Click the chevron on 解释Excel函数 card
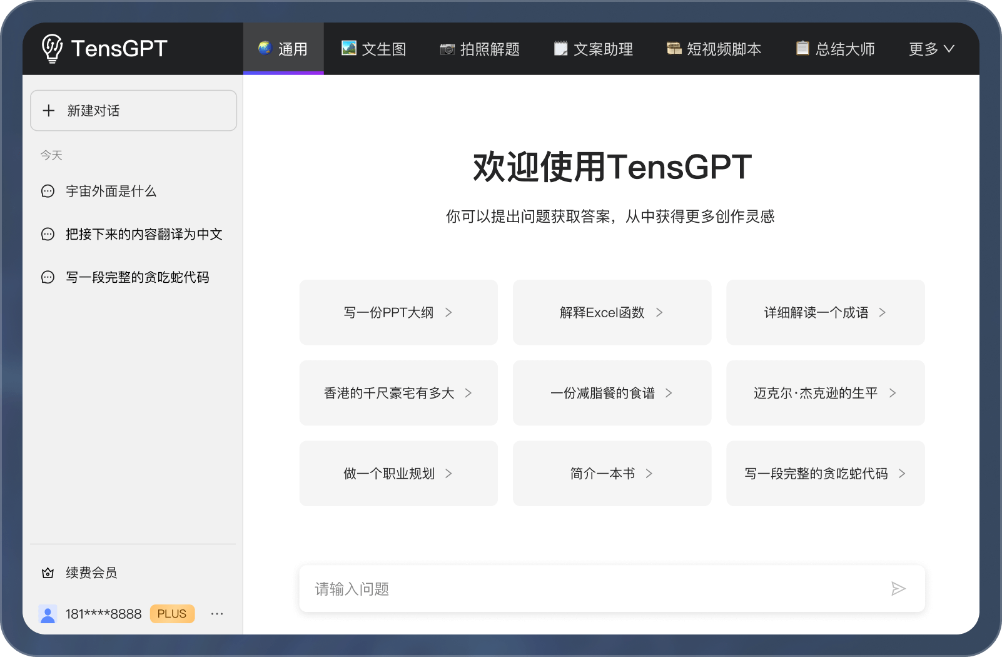This screenshot has height=657, width=1002. pyautogui.click(x=659, y=312)
